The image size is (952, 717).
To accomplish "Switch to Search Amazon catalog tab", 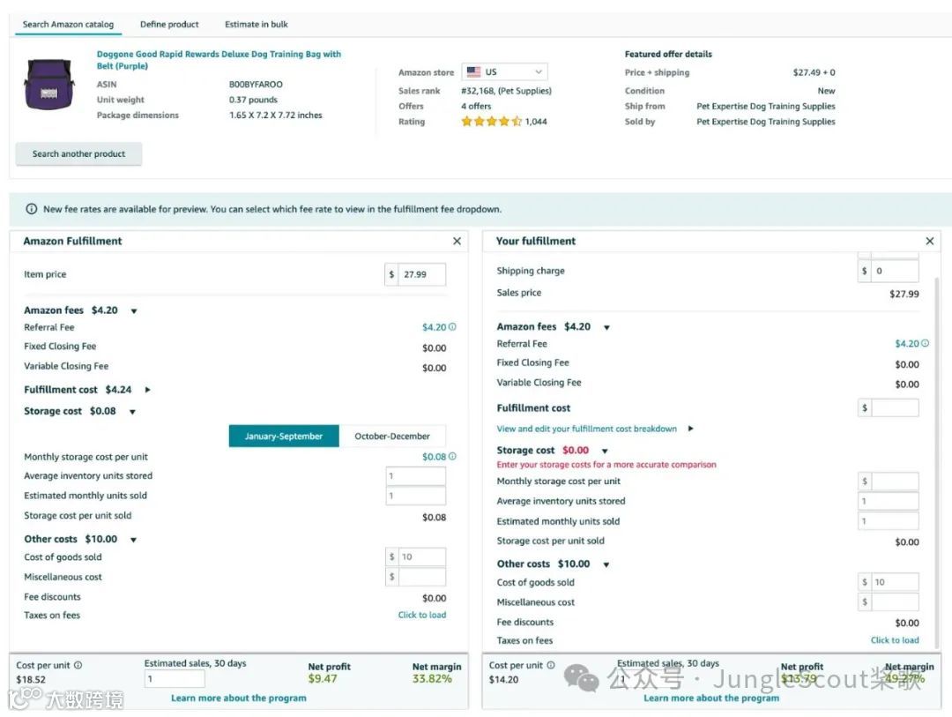I will pos(68,25).
